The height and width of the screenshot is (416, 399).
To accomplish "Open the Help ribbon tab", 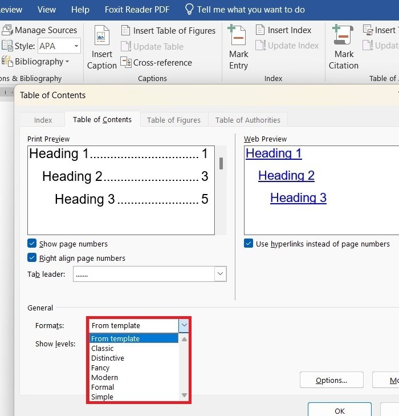I will pyautogui.click(x=80, y=10).
